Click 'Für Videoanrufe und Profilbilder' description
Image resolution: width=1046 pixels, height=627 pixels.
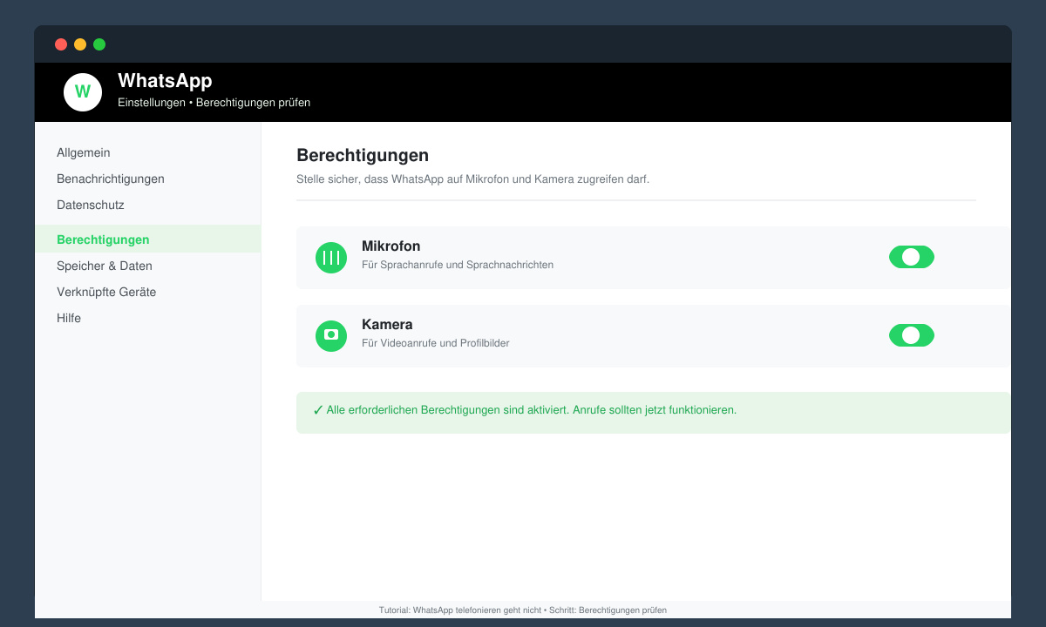pyautogui.click(x=436, y=343)
